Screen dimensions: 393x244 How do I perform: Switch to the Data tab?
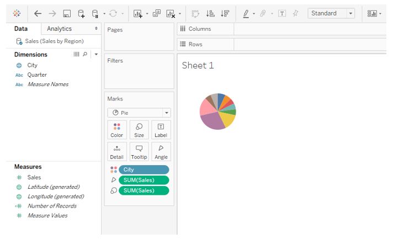pos(21,29)
